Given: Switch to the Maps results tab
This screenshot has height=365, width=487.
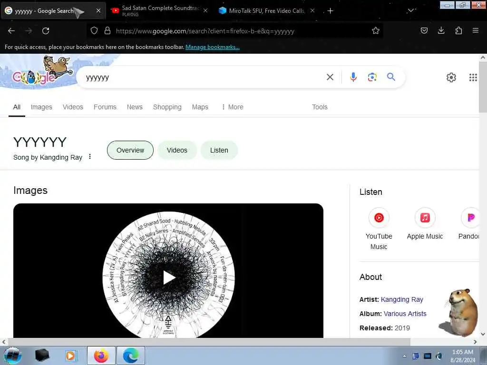Looking at the screenshot, I should click(x=200, y=107).
